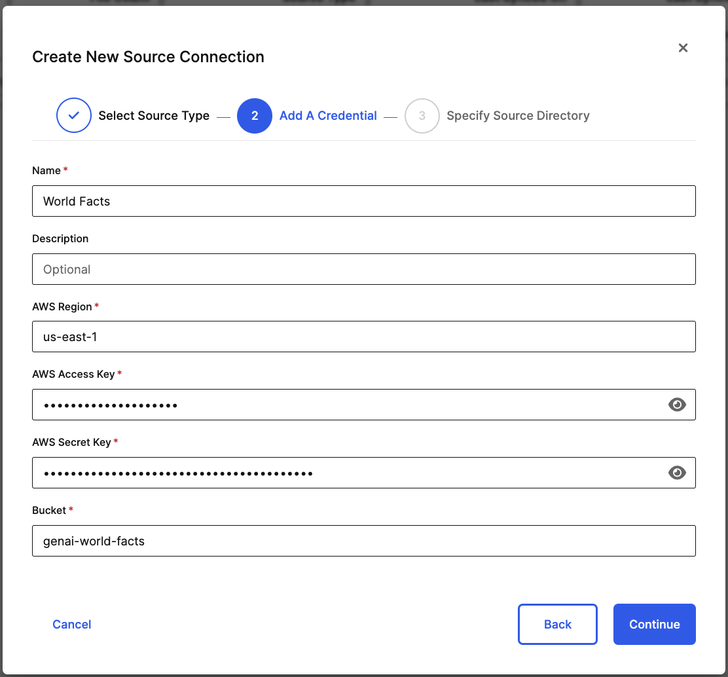Cancel the source connection creation
Screen dimensions: 728x677
(x=71, y=624)
